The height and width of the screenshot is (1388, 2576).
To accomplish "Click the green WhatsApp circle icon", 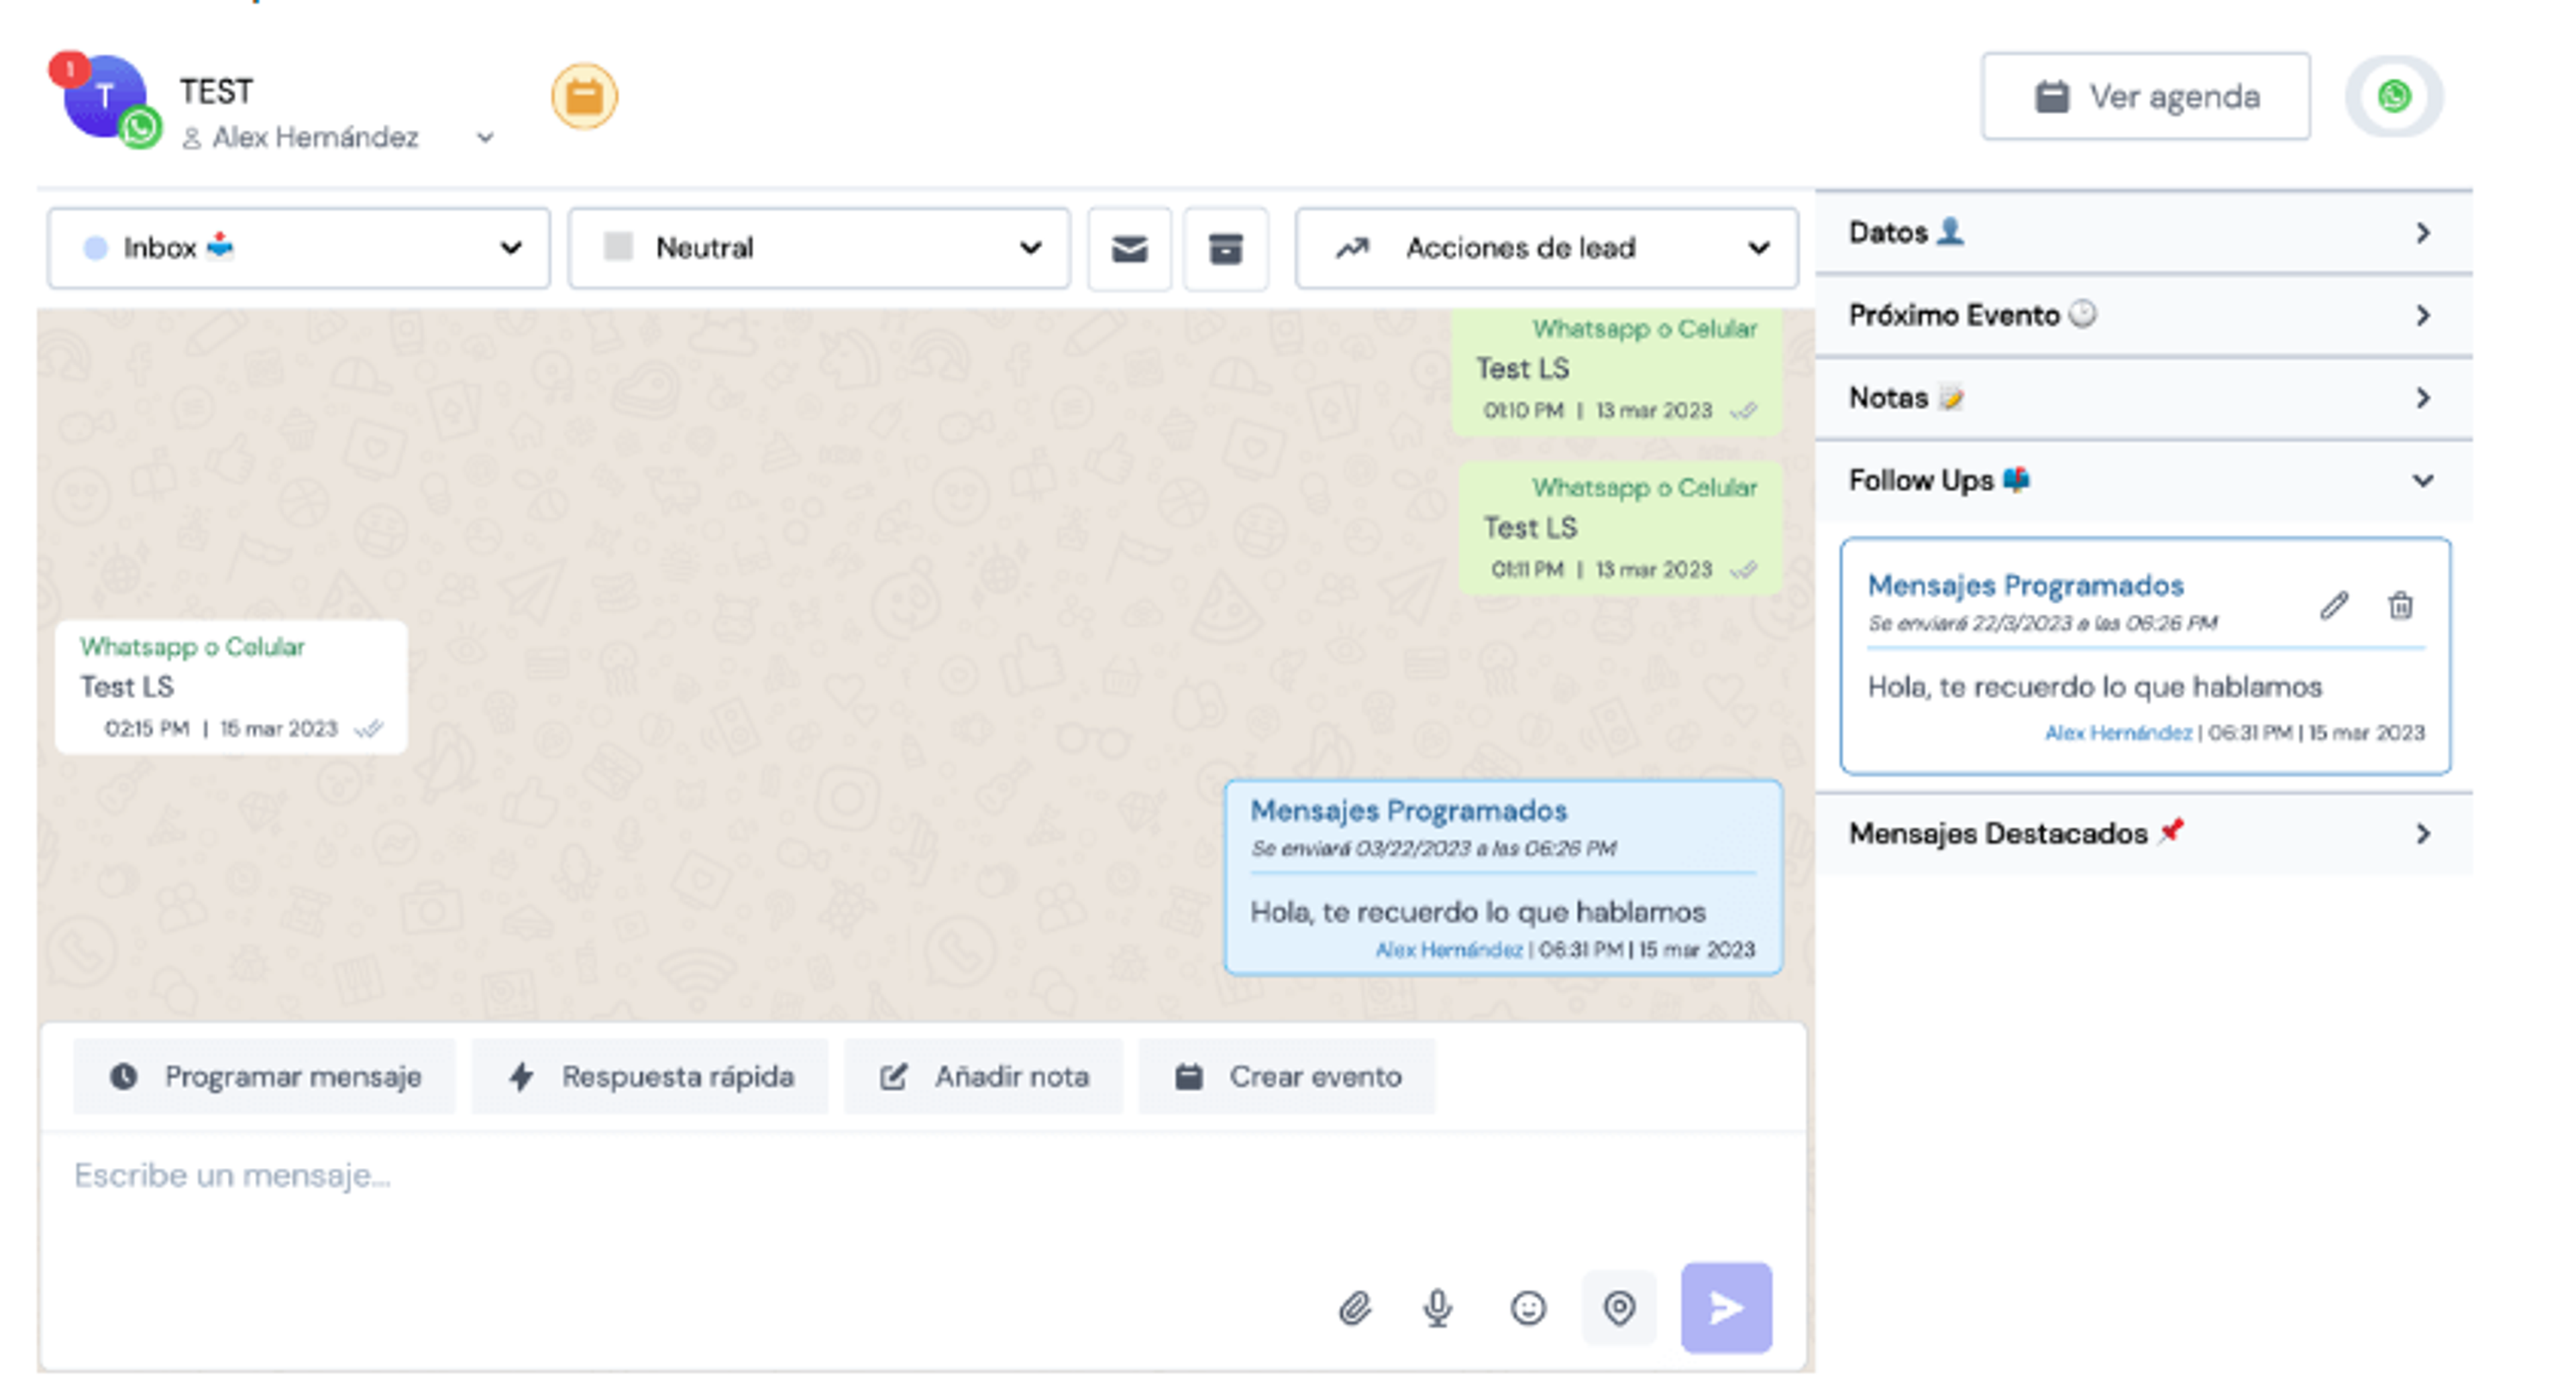I will pos(2393,97).
